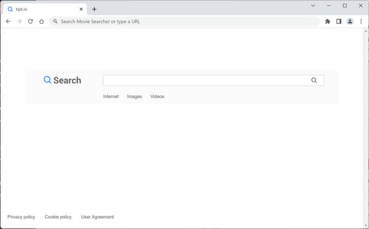Click the back navigation arrow
Screen dimensions: 369x229
(x=8, y=21)
